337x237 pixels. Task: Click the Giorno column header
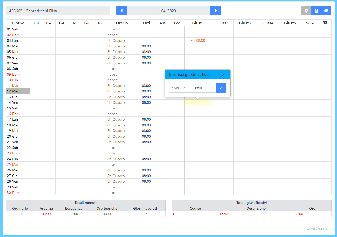click(18, 23)
